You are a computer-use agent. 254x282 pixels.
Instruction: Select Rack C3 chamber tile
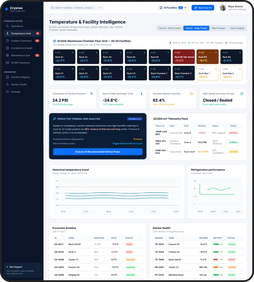tap(112, 73)
